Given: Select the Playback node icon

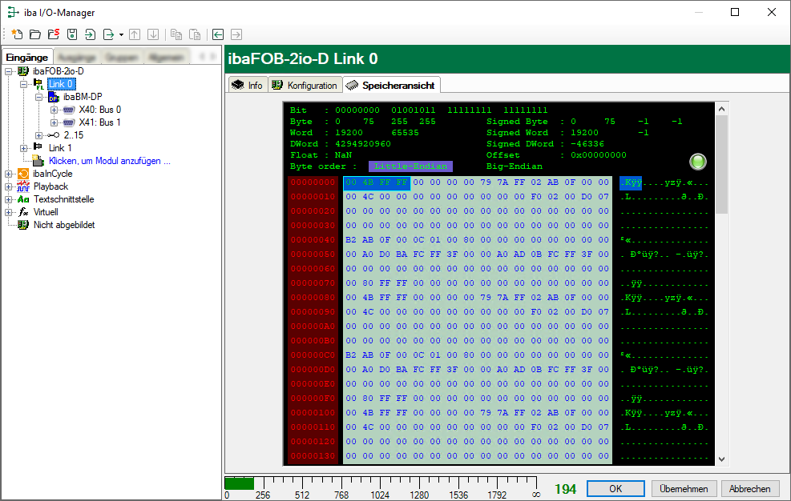Looking at the screenshot, I should 23,186.
